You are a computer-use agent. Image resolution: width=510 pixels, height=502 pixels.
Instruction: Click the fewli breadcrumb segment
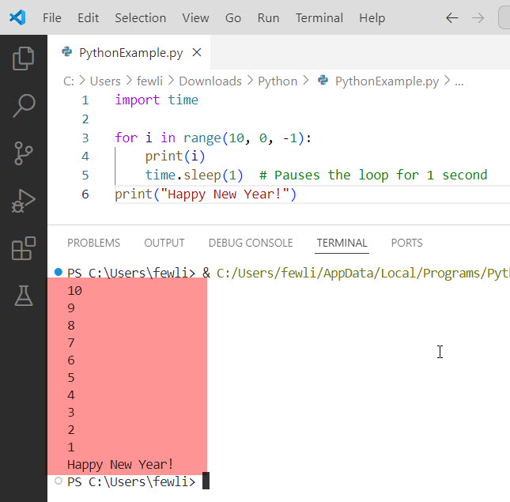pos(149,81)
